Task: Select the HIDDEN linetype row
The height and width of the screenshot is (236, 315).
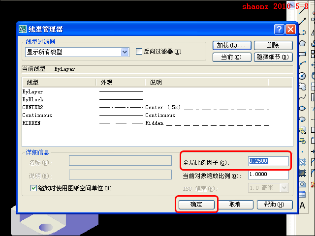Action: click(157, 123)
